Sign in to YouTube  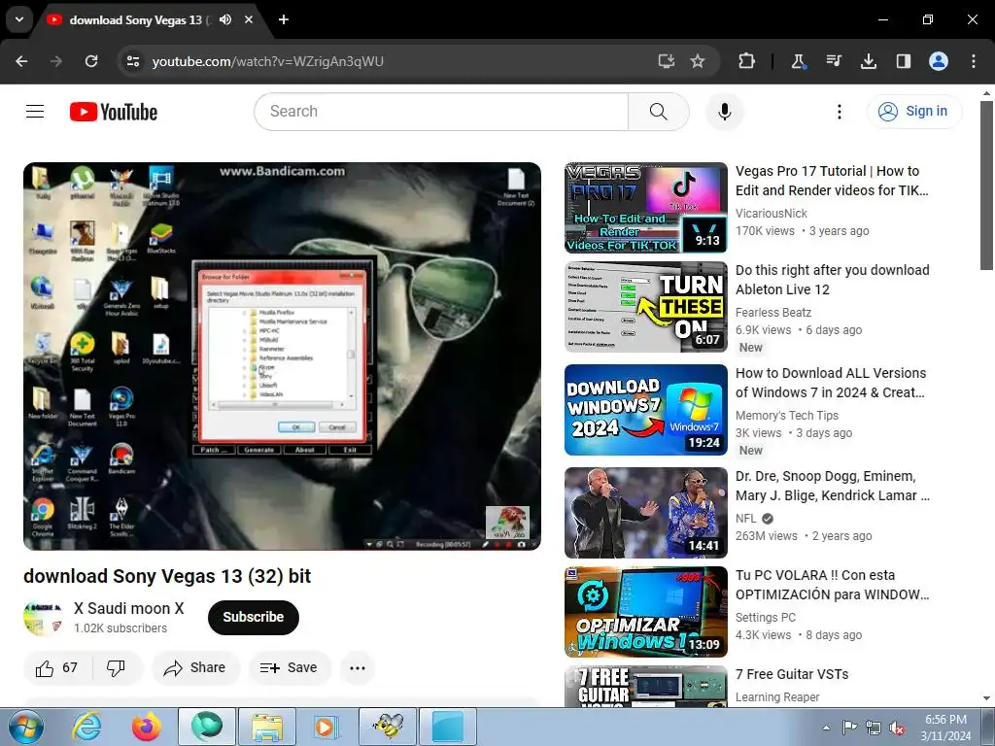pos(913,112)
